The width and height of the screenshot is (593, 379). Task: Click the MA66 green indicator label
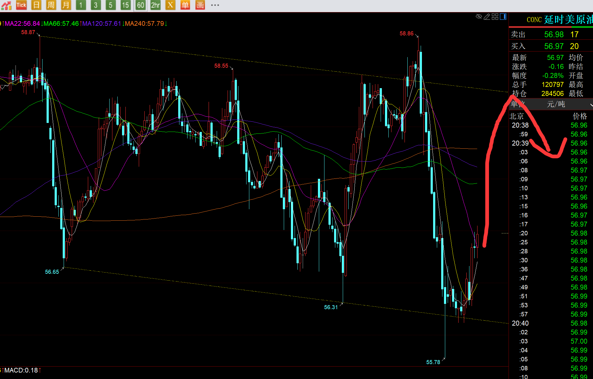pyautogui.click(x=61, y=24)
